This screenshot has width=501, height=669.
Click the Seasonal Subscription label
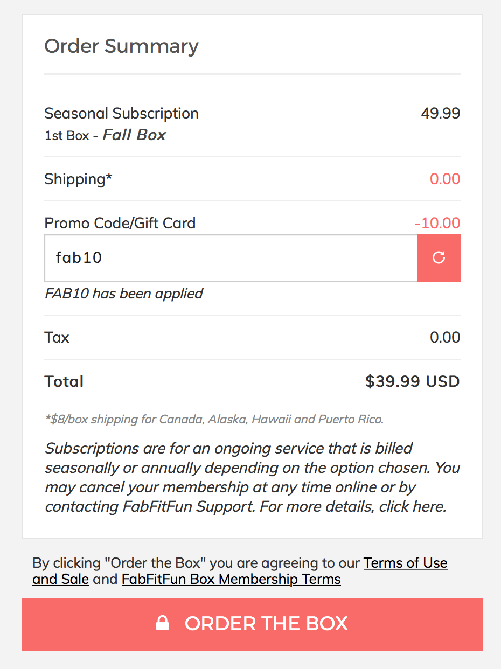pos(121,114)
